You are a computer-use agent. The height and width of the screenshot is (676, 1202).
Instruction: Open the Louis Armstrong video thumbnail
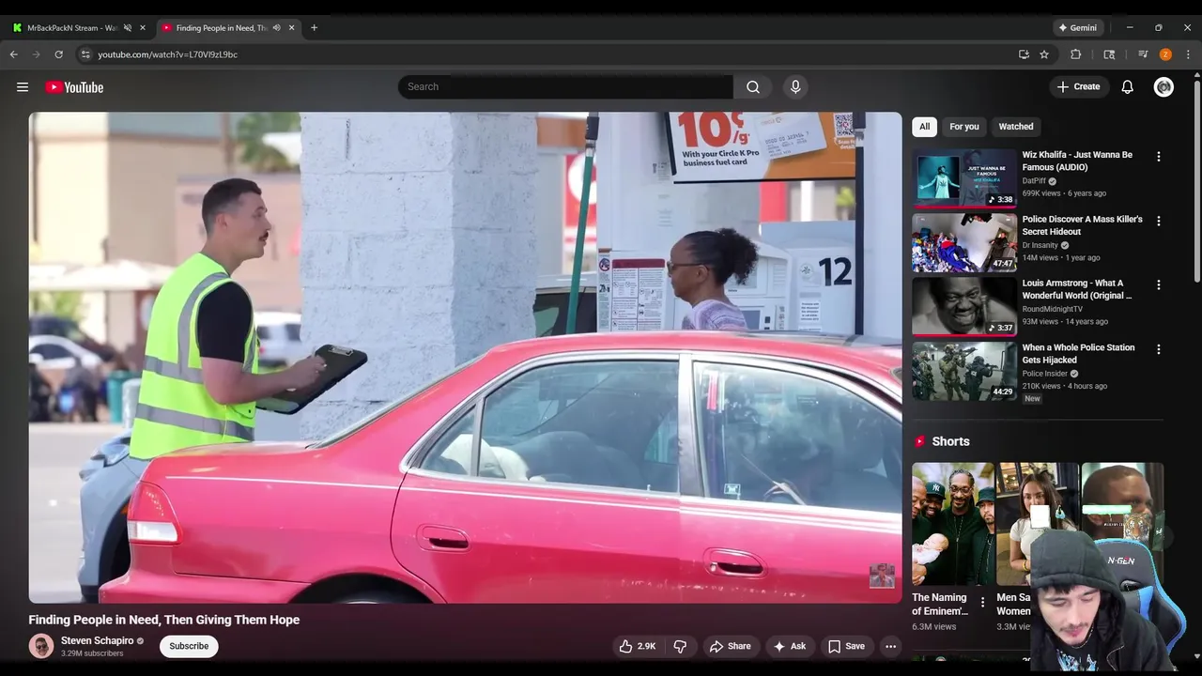pyautogui.click(x=964, y=306)
